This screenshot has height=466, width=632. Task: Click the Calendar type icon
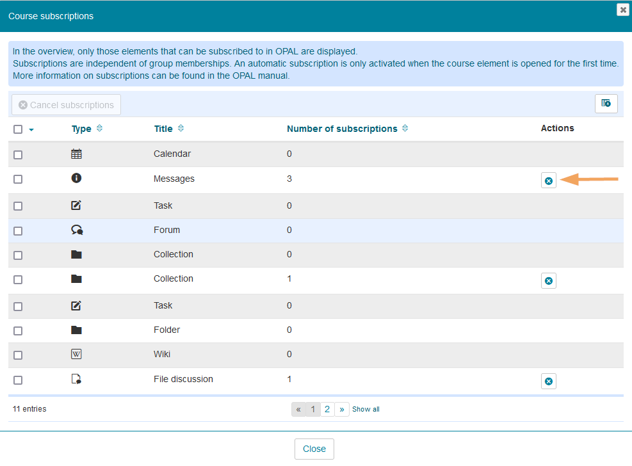[x=76, y=154]
